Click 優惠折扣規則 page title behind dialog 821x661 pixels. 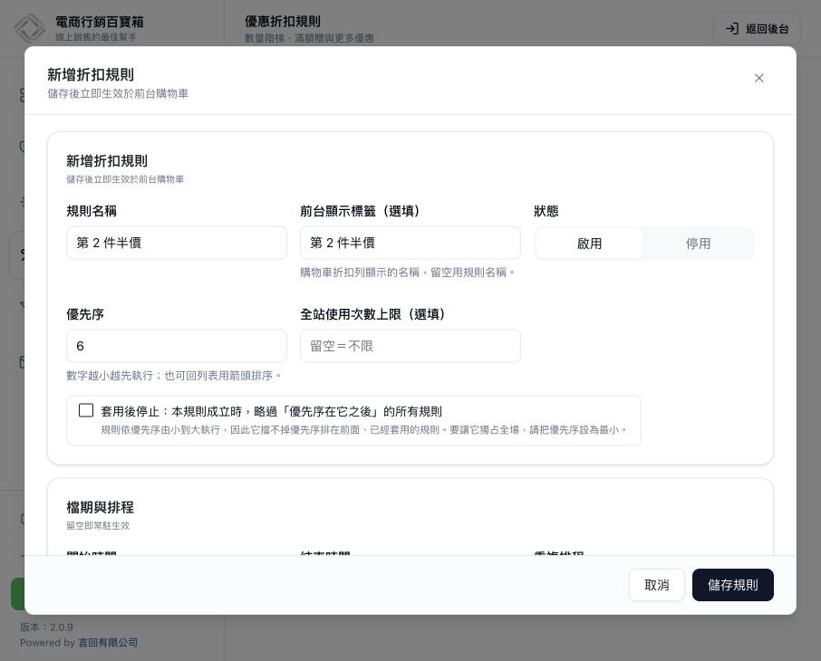pyautogui.click(x=283, y=22)
